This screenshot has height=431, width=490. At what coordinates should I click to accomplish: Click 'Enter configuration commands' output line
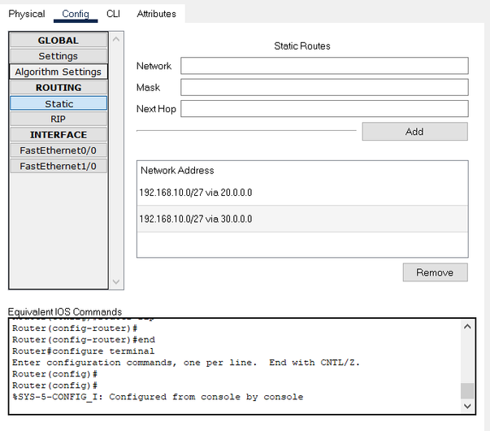click(x=186, y=363)
